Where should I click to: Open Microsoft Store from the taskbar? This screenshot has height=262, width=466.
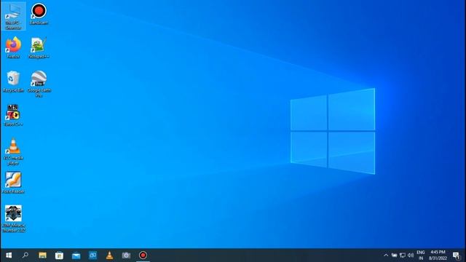coord(59,255)
